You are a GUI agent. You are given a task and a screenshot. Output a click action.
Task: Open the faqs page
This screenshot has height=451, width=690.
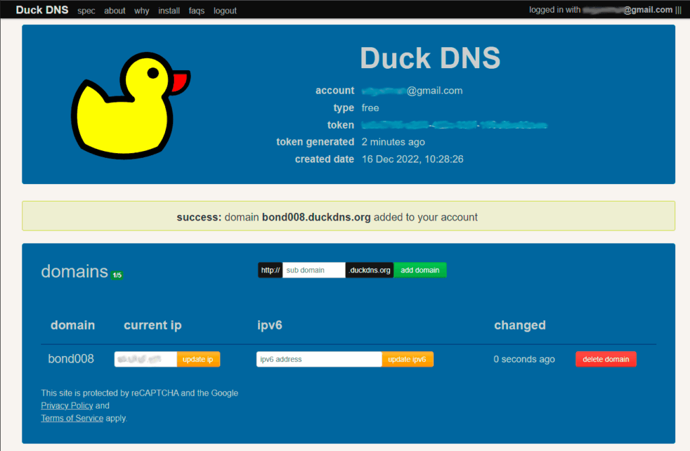[196, 11]
